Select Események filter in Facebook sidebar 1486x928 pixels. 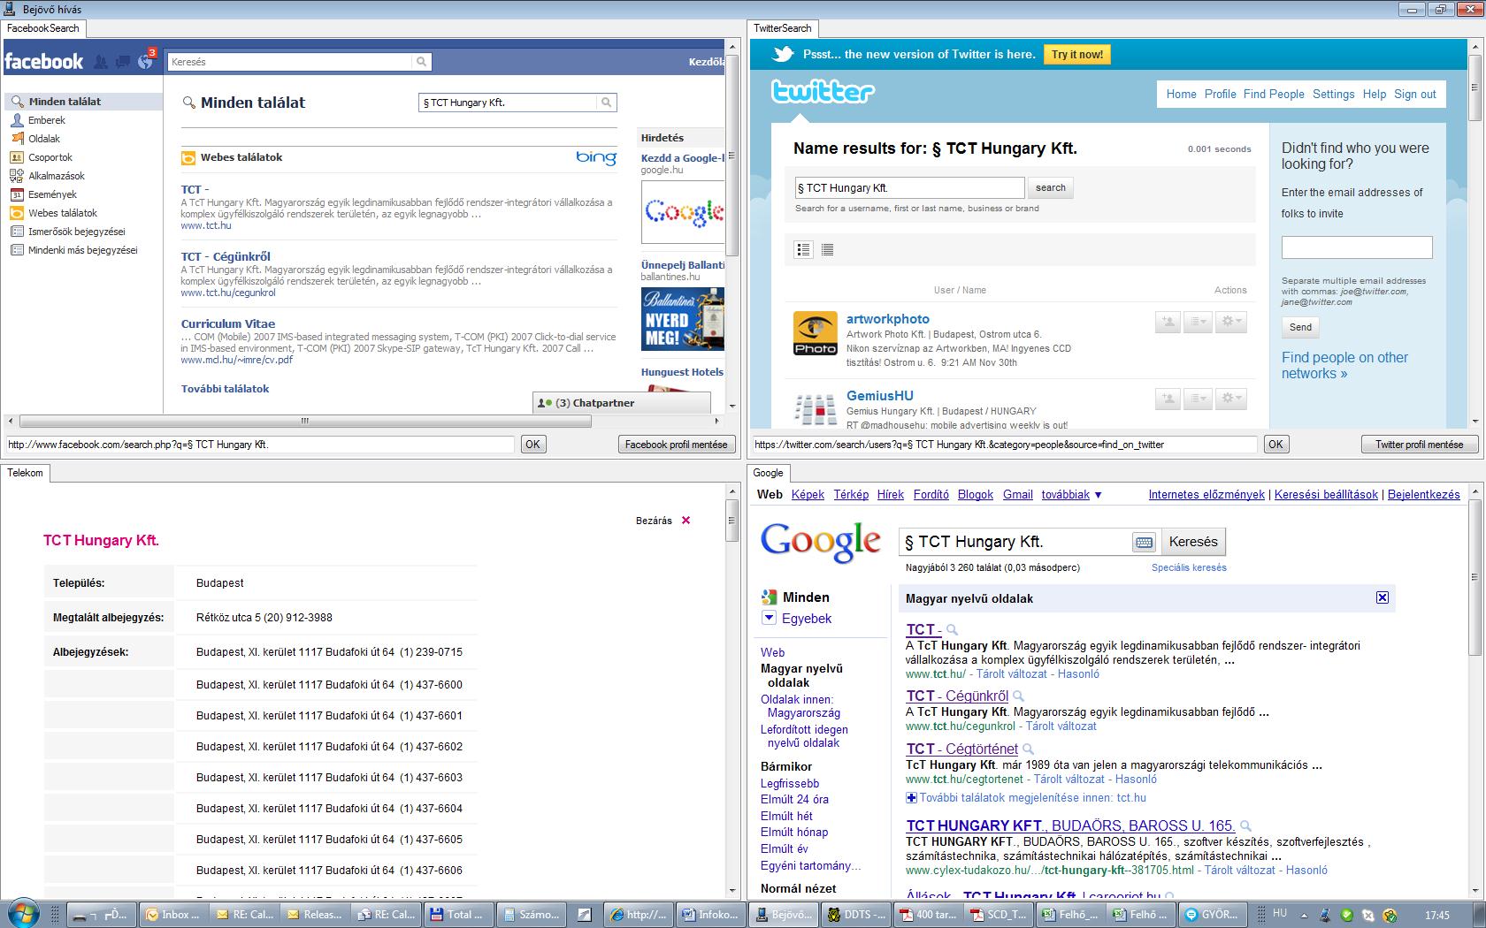52,194
